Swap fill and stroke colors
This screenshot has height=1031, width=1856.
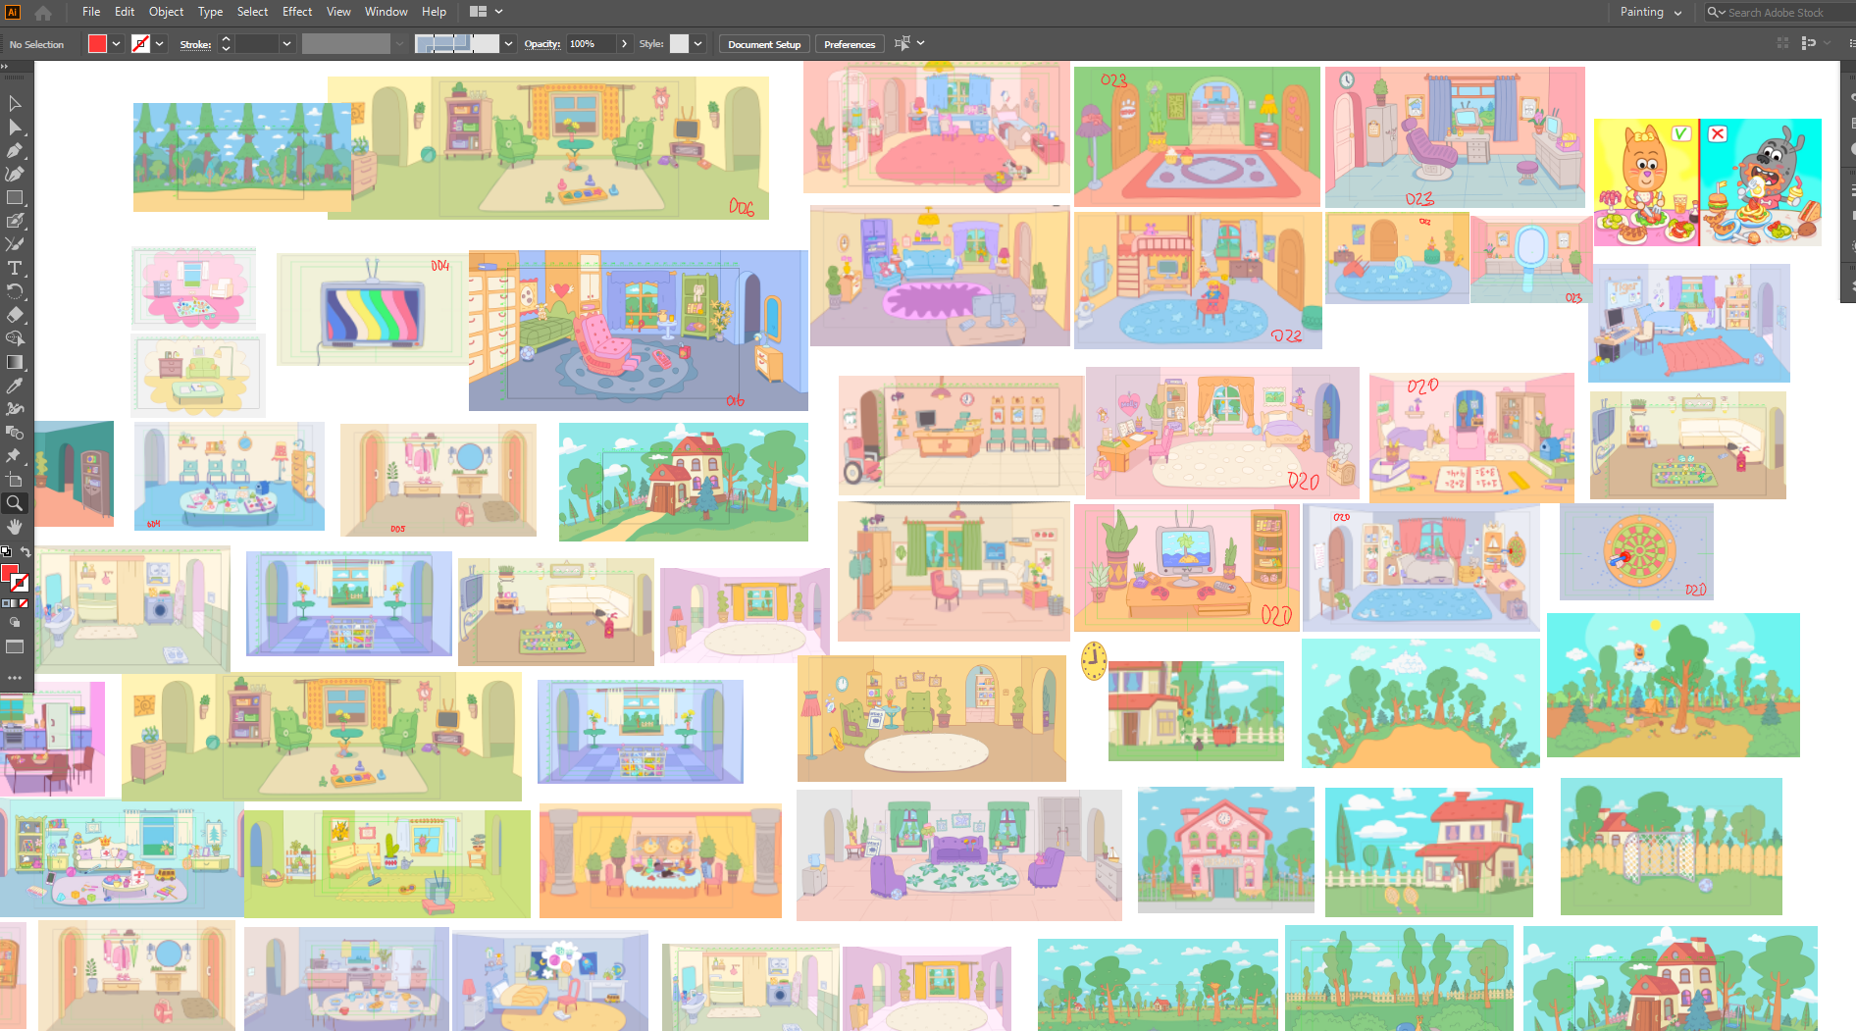pyautogui.click(x=26, y=552)
